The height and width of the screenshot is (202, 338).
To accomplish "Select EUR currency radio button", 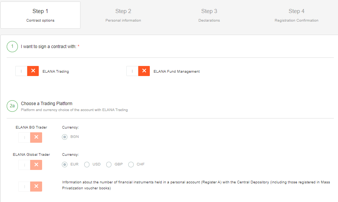I will 65,164.
